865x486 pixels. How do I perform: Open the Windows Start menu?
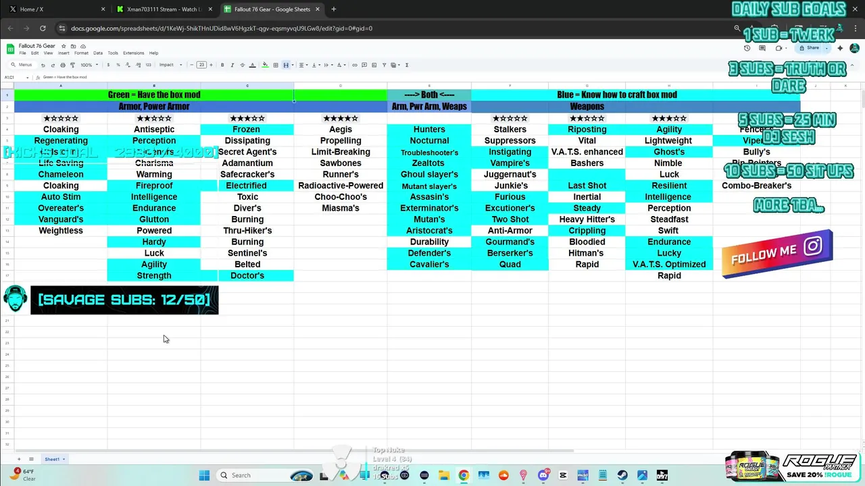tap(204, 475)
